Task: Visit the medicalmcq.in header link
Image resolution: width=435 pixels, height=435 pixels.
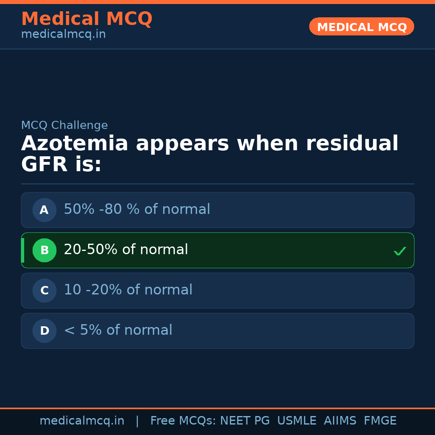Action: tap(63, 34)
